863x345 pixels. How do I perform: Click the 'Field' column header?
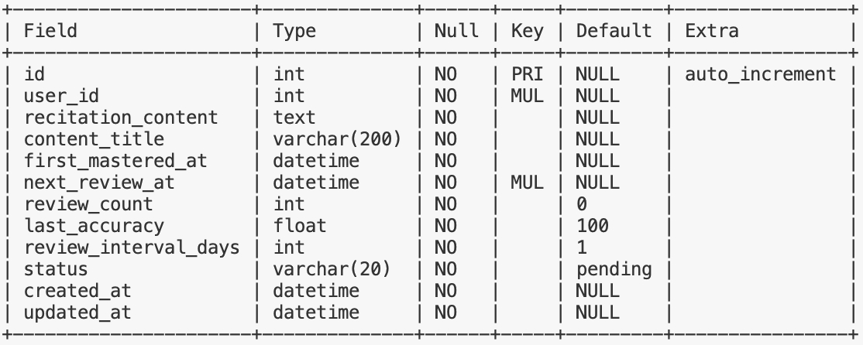50,31
